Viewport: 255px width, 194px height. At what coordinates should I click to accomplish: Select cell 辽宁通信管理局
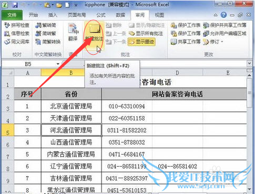(x=71, y=166)
